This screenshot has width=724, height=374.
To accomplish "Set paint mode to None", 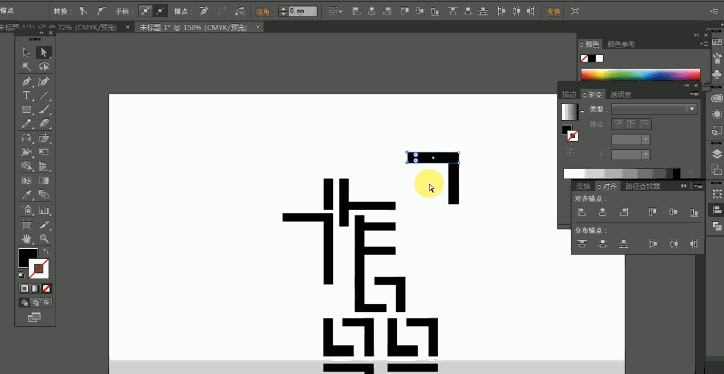I will tap(46, 288).
